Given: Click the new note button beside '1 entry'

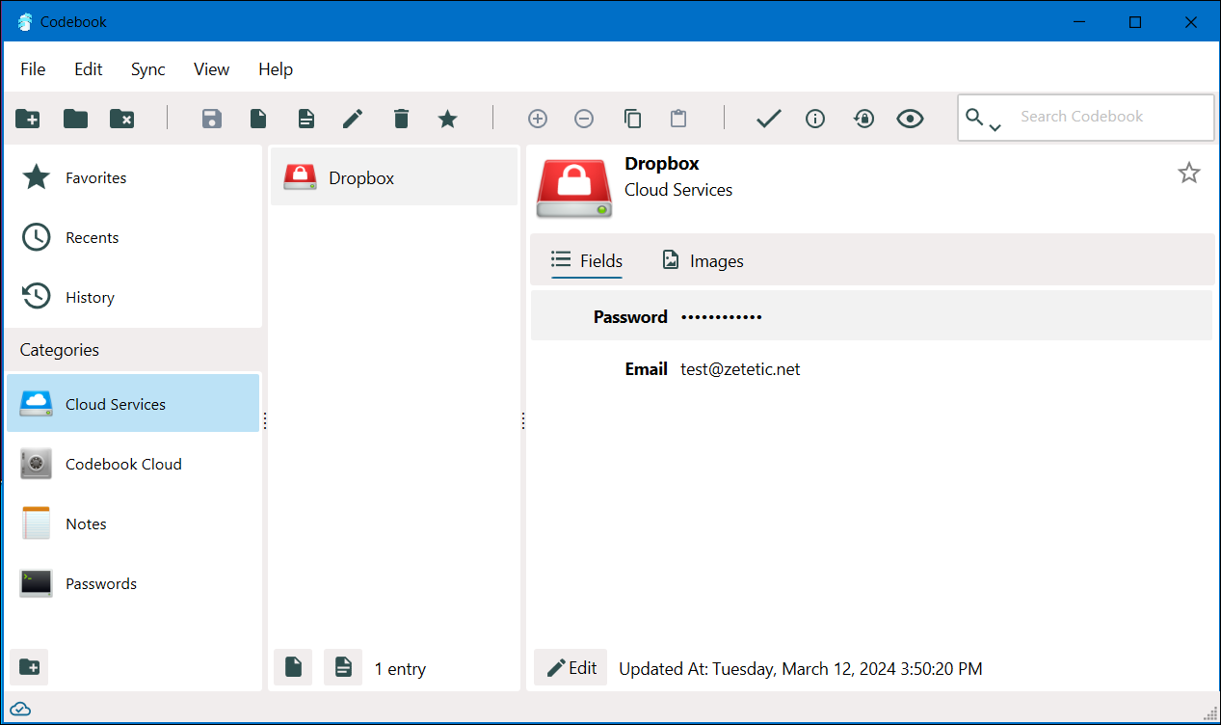Looking at the screenshot, I should pos(343,667).
